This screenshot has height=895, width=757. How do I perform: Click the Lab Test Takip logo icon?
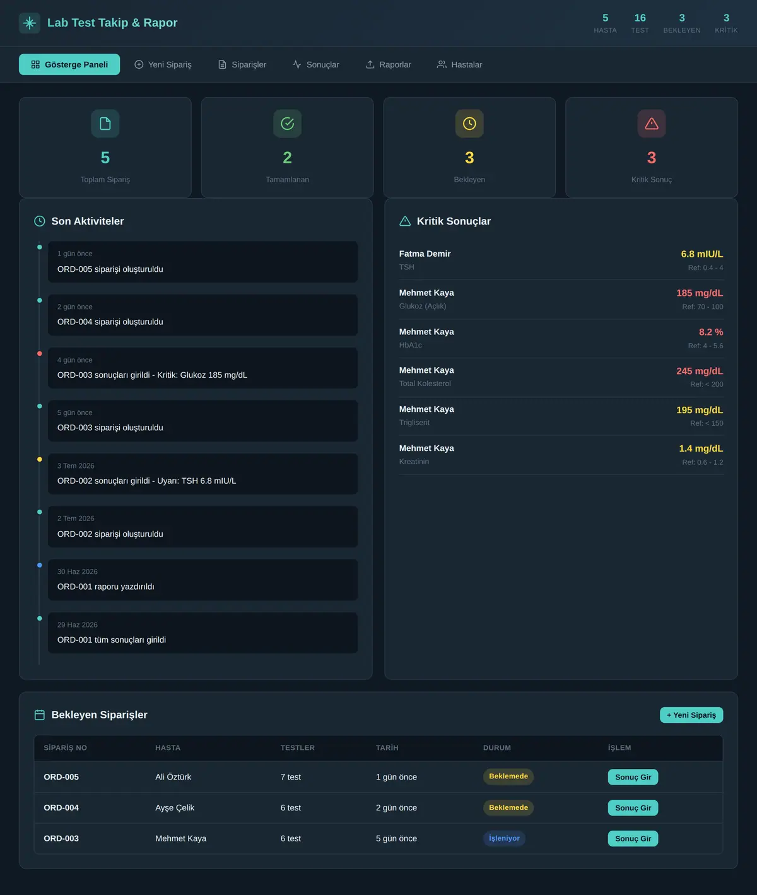point(30,23)
